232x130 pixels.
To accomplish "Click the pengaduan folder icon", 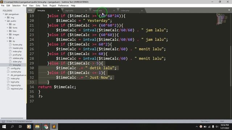I will (x=6, y=14).
